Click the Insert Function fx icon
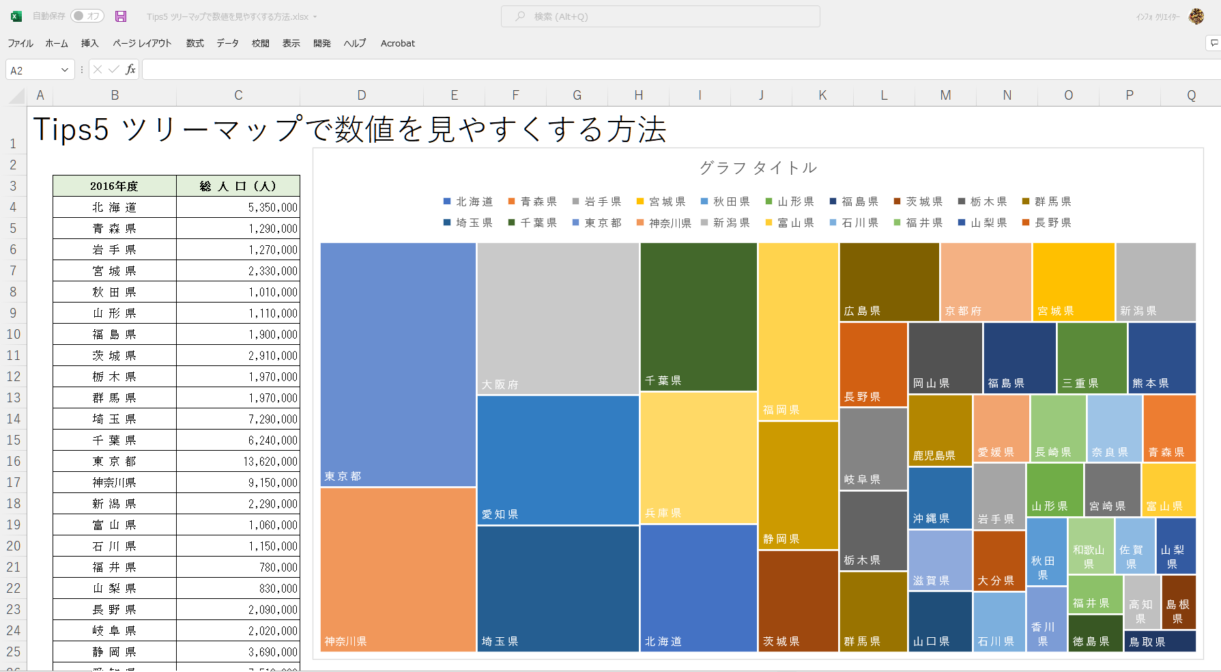This screenshot has height=672, width=1221. 130,70
